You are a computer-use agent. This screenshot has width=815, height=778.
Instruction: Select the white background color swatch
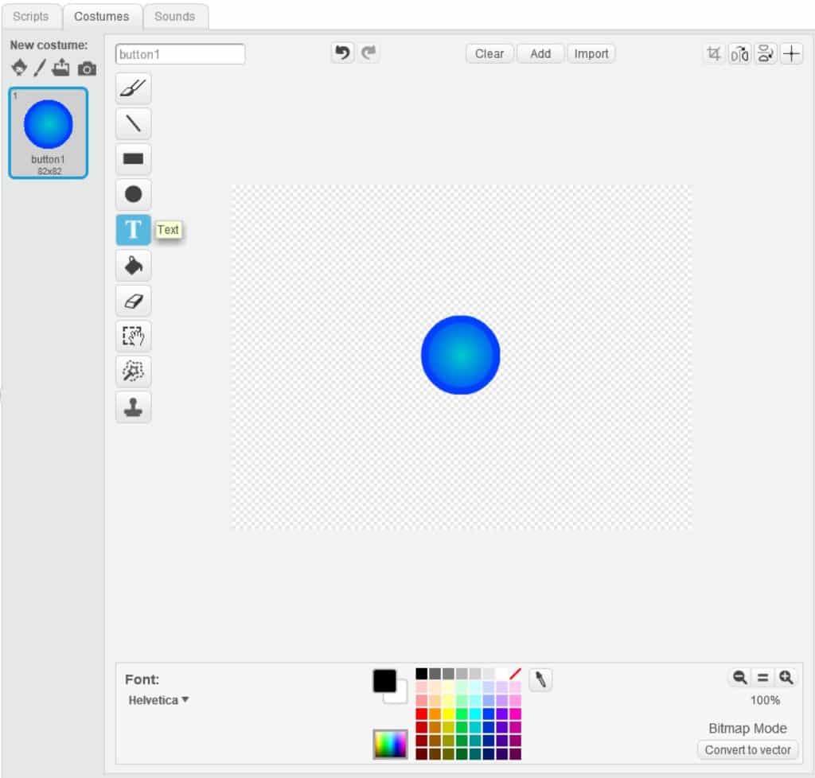pos(401,696)
